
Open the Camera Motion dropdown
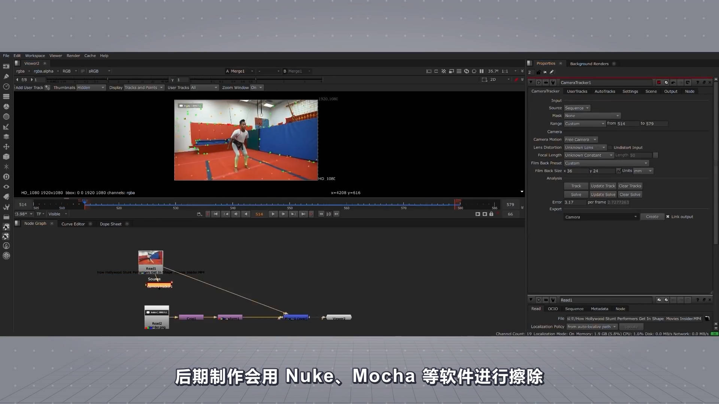tap(580, 140)
